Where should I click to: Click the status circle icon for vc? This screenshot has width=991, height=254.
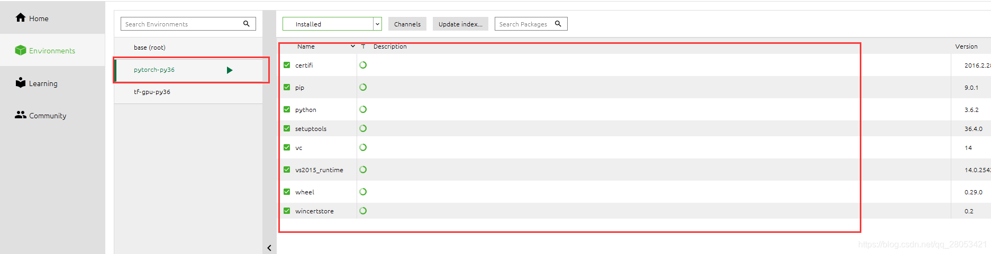[x=363, y=147]
